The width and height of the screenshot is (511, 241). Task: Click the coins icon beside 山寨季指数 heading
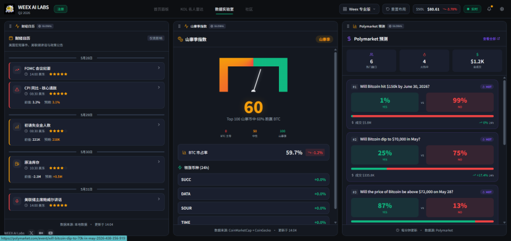click(180, 39)
